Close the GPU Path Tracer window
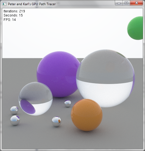Image resolution: width=145 pixels, height=151 pixels. point(136,3)
